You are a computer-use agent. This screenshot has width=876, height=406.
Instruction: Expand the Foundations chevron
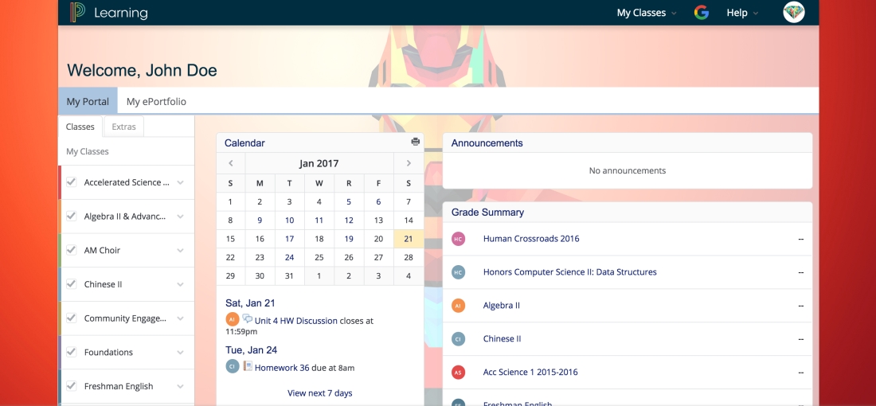pos(181,353)
